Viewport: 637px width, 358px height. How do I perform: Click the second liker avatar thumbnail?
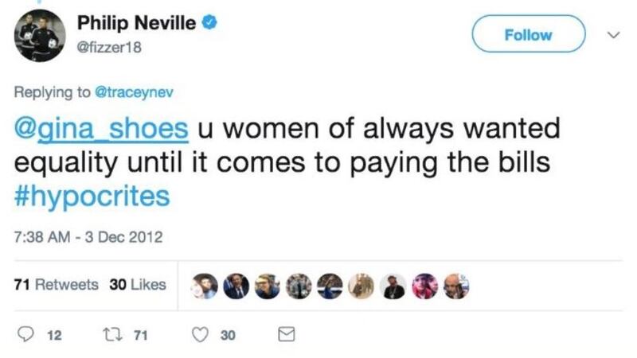pos(236,286)
